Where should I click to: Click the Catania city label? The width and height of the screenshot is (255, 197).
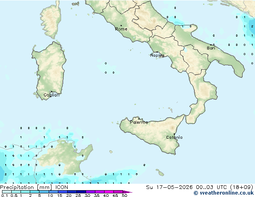click(174, 137)
